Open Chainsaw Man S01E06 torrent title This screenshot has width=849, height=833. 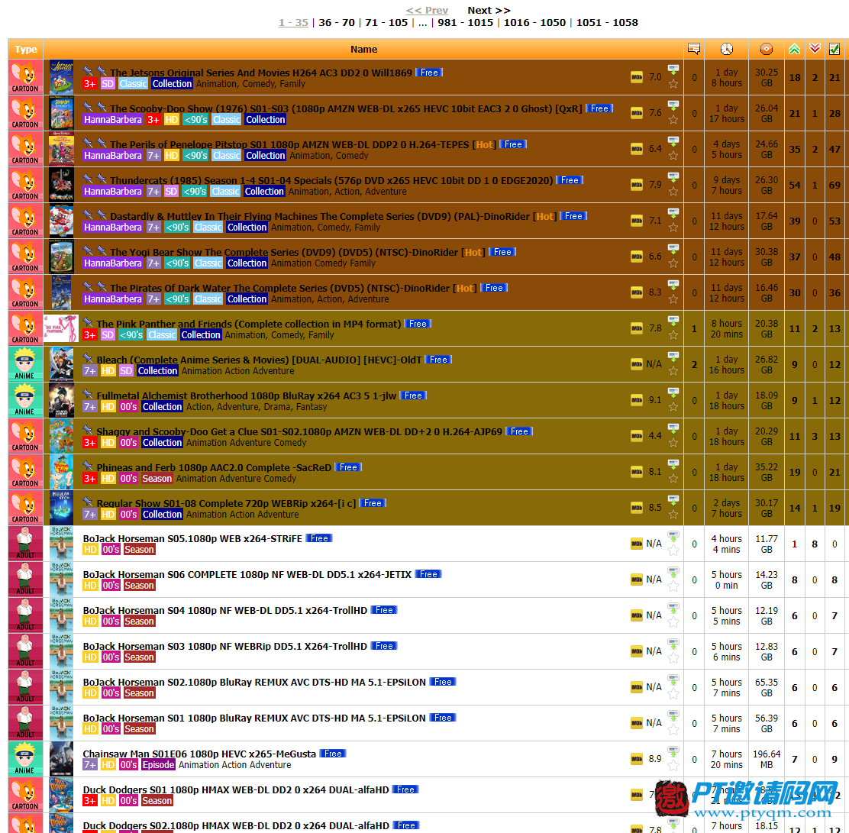(x=199, y=754)
